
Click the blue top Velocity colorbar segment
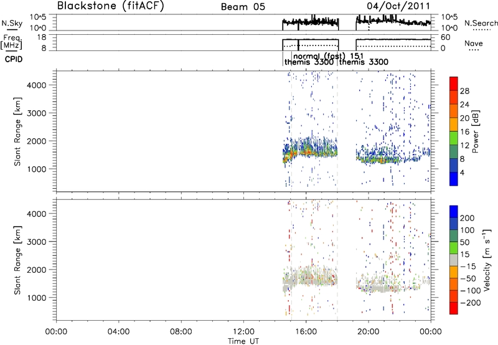(454, 212)
